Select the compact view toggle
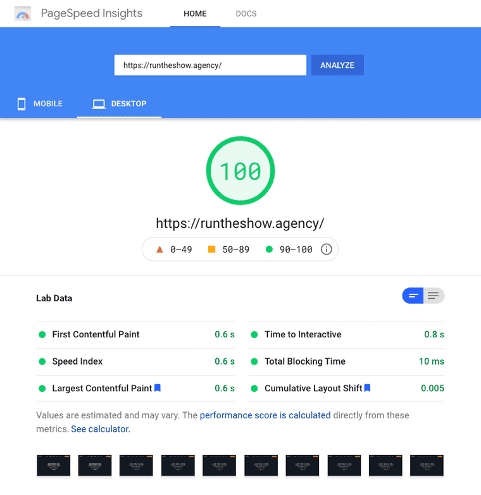481x495 pixels. click(x=413, y=296)
